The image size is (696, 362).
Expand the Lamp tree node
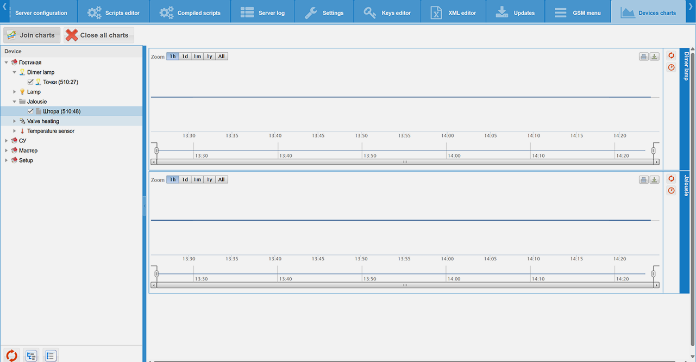15,92
